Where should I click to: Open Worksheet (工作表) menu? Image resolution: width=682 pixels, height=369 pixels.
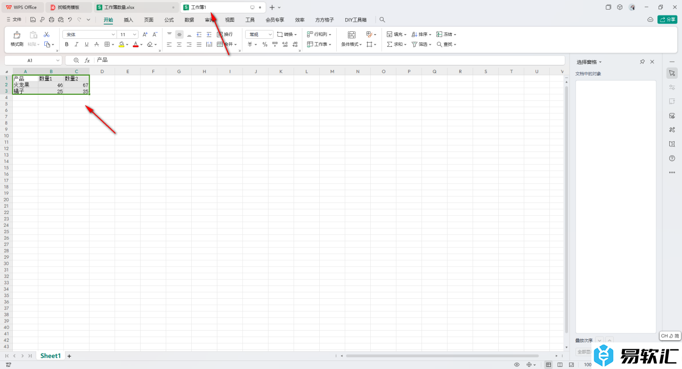point(319,44)
